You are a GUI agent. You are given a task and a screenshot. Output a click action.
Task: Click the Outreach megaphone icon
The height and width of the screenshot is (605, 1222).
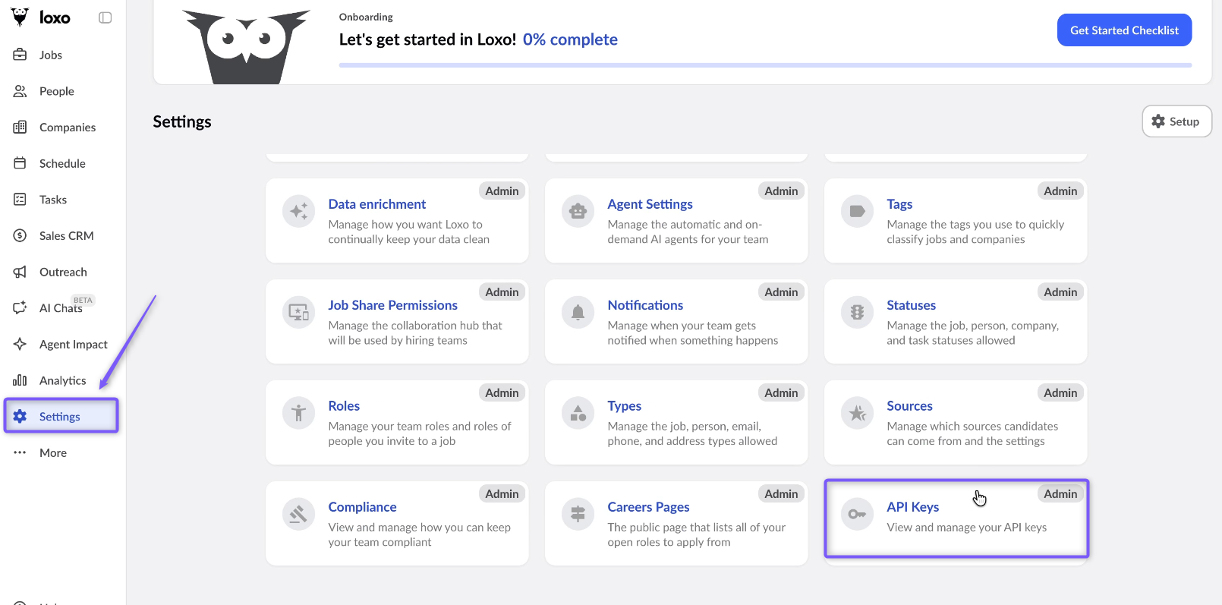[20, 272]
